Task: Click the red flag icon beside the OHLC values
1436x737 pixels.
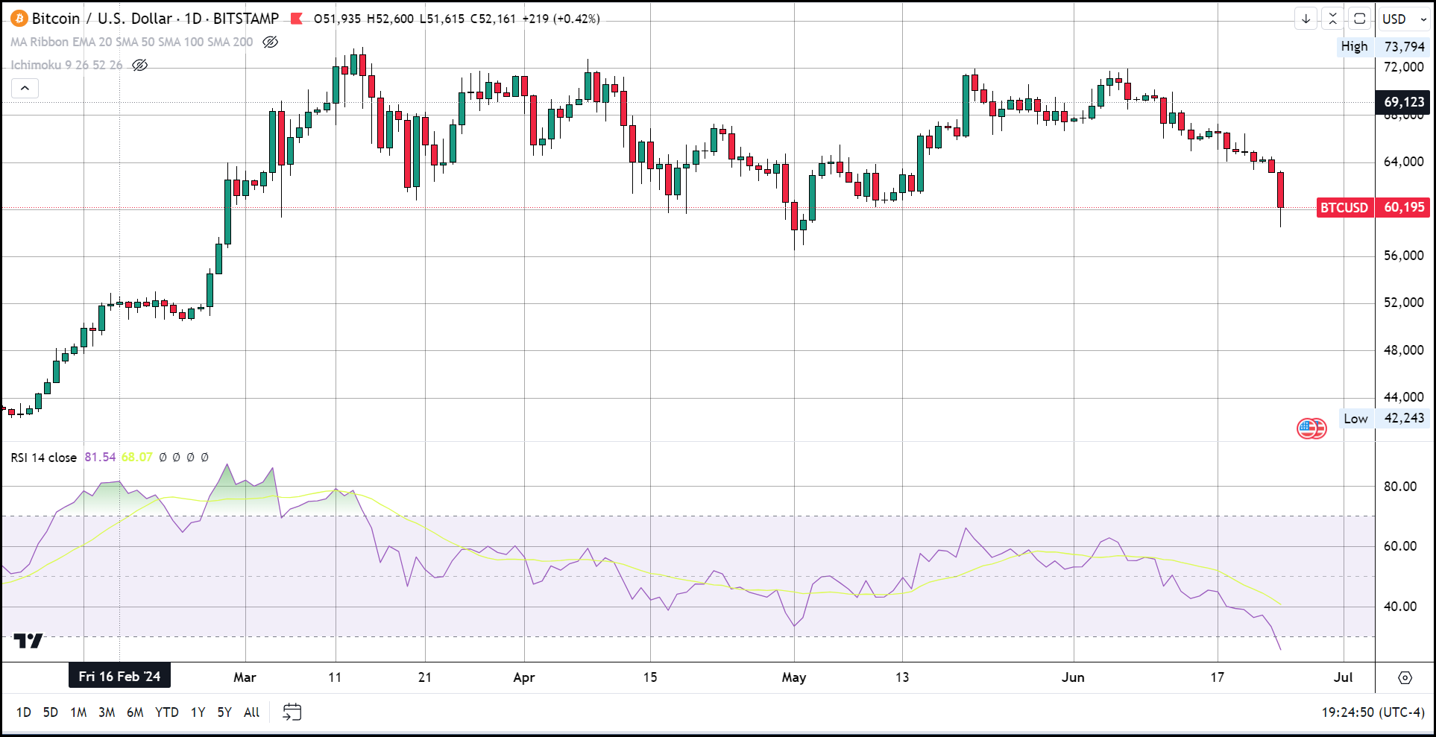Action: point(296,19)
